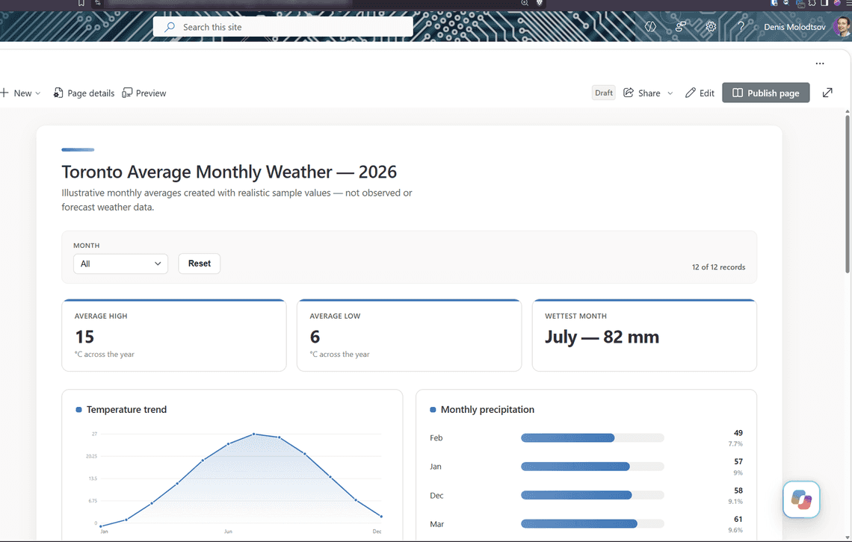Click the Share arrow icon

pos(629,93)
